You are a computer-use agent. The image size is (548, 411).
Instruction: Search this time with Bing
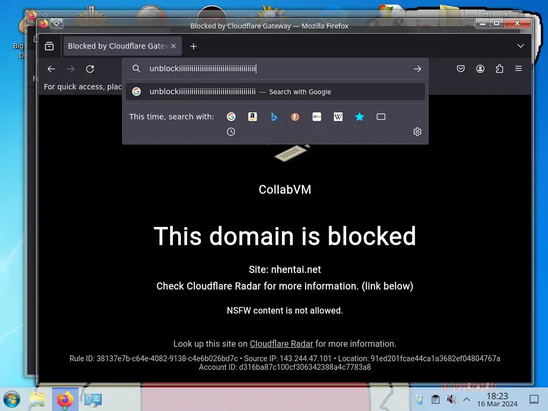(x=274, y=117)
